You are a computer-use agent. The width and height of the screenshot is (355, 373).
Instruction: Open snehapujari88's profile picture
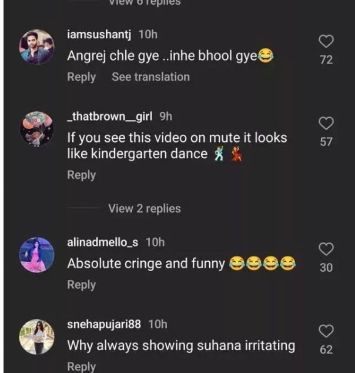[36, 337]
